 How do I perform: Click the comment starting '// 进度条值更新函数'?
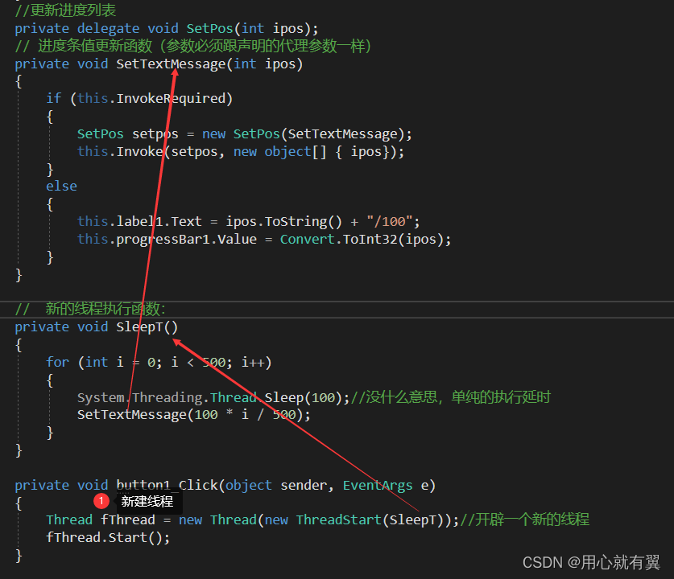tap(192, 46)
